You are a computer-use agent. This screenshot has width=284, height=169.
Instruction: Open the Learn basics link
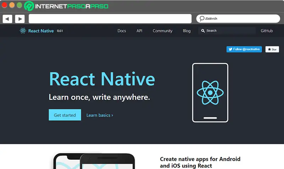point(100,115)
